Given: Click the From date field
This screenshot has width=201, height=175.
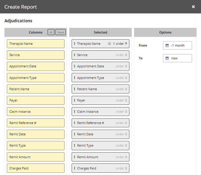Looking at the screenshot, I should pyautogui.click(x=178, y=45).
